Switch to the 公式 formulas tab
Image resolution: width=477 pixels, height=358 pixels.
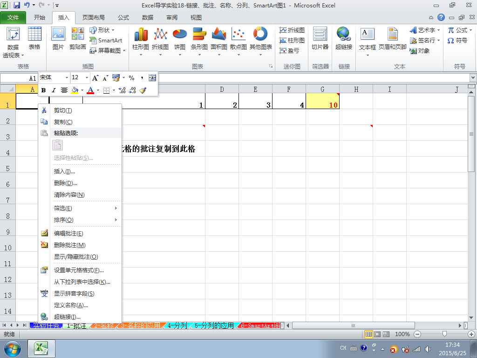[x=123, y=18]
